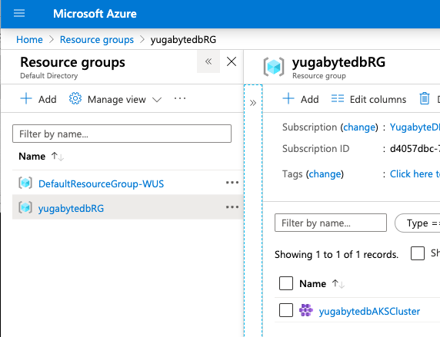
Task: Open the hamburger portal menu
Action: pos(19,13)
